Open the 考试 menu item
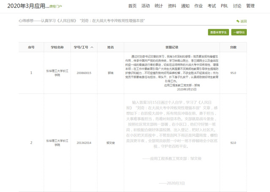This screenshot has height=192, width=270. pos(212,6)
